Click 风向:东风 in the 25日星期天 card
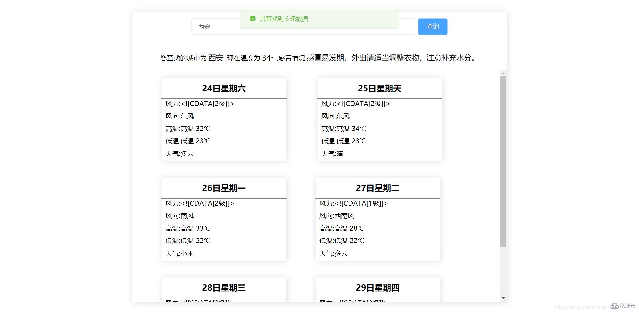This screenshot has width=639, height=313. [335, 116]
